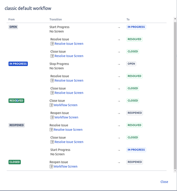Click screen icon under Closed's Reopen Issue transition
This screenshot has width=177, height=191.
point(51,166)
